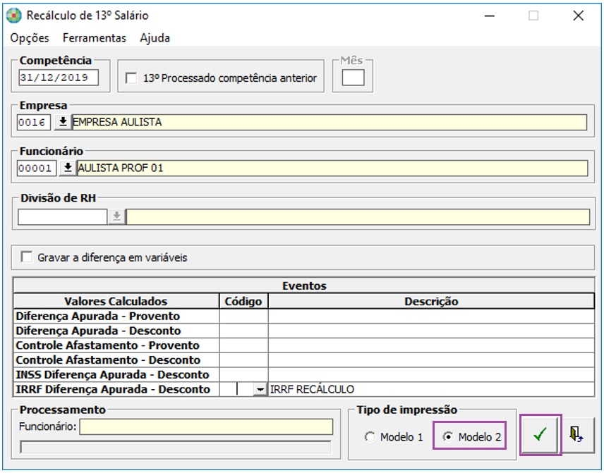Screen dimensions: 604x473
Task: Click the green checkmark confirm button
Action: (x=540, y=434)
